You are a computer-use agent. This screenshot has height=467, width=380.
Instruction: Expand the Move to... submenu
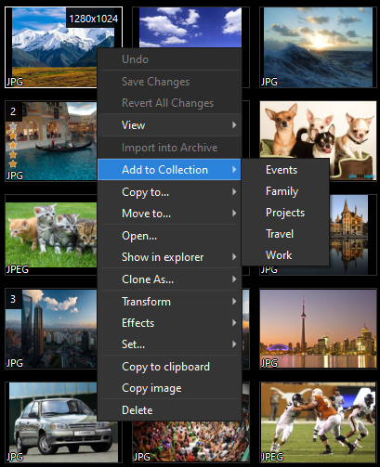click(169, 214)
